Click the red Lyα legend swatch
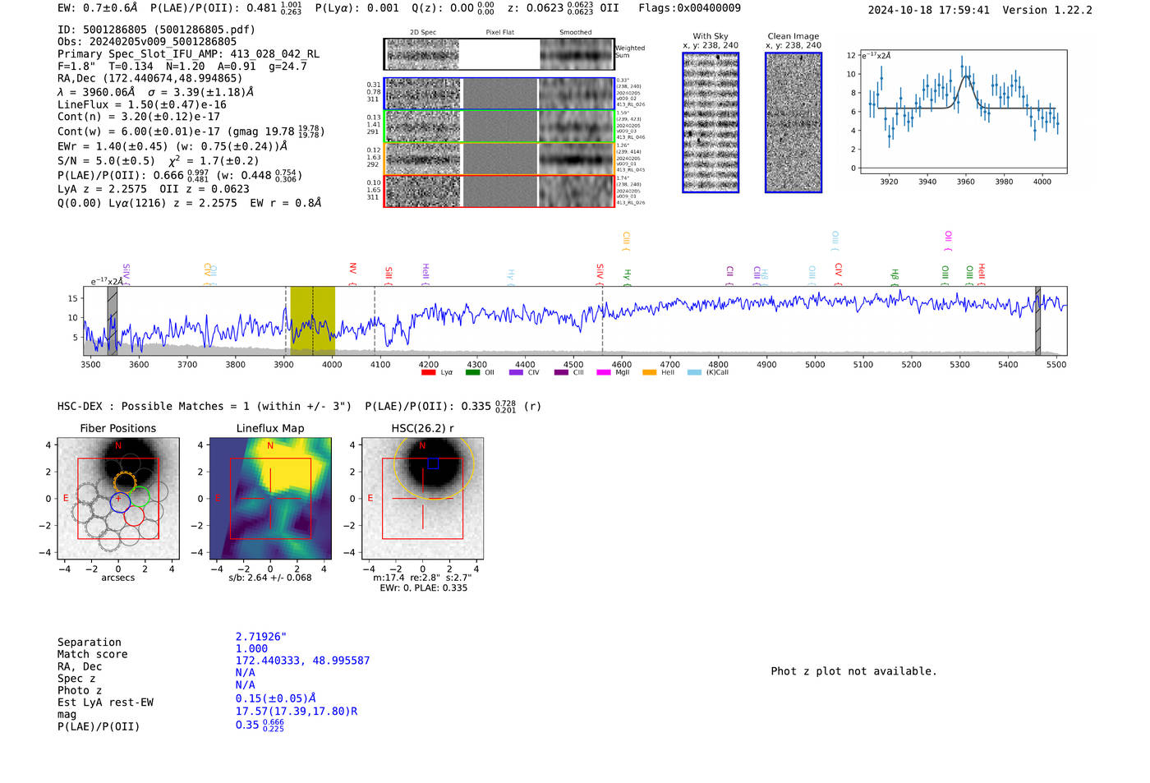This screenshot has width=1150, height=783. [428, 373]
